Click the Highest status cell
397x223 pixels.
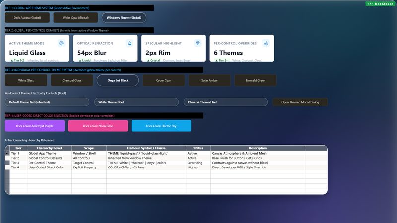tap(198, 167)
